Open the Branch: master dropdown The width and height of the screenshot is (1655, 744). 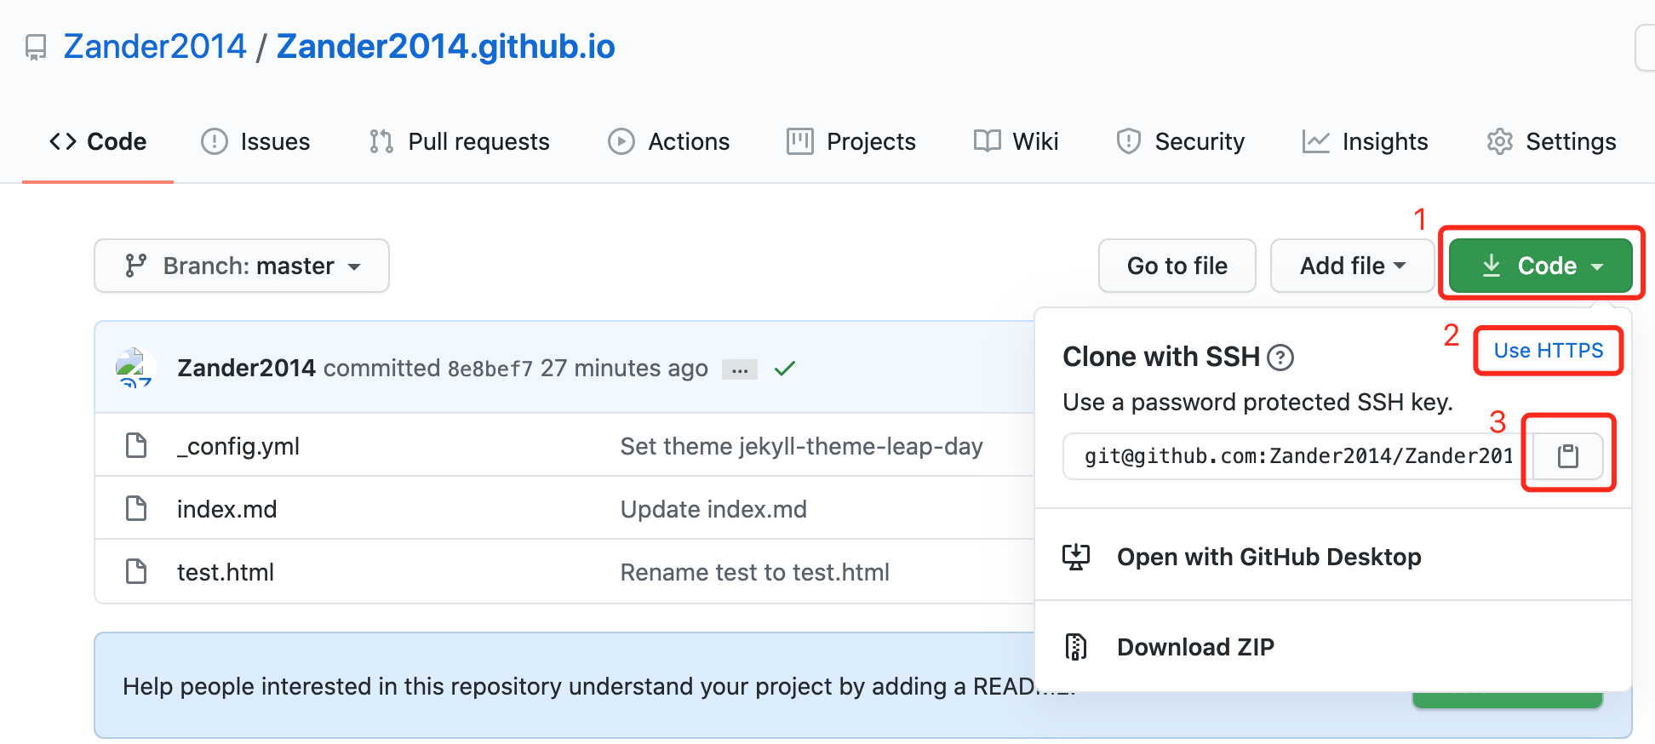[x=242, y=266]
